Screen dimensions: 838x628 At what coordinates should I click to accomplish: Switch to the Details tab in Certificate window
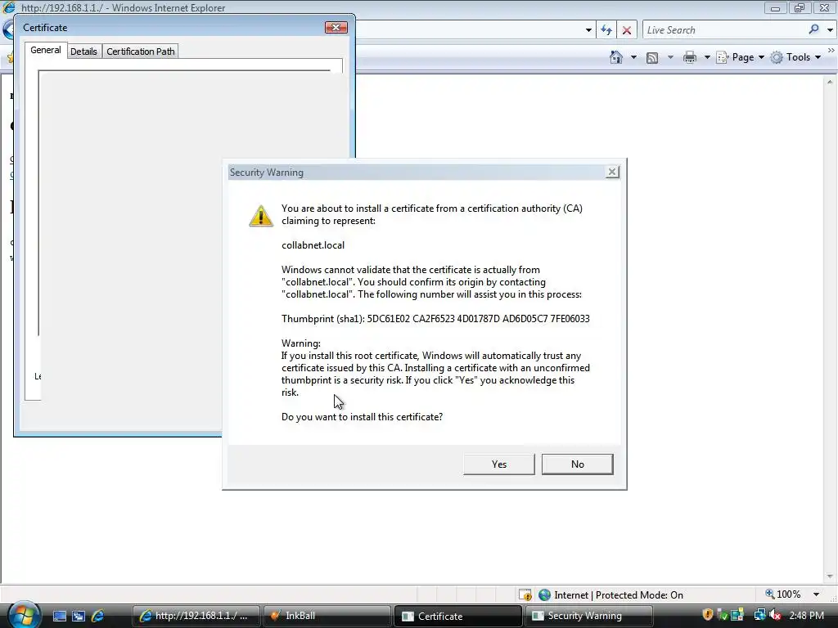pyautogui.click(x=84, y=52)
